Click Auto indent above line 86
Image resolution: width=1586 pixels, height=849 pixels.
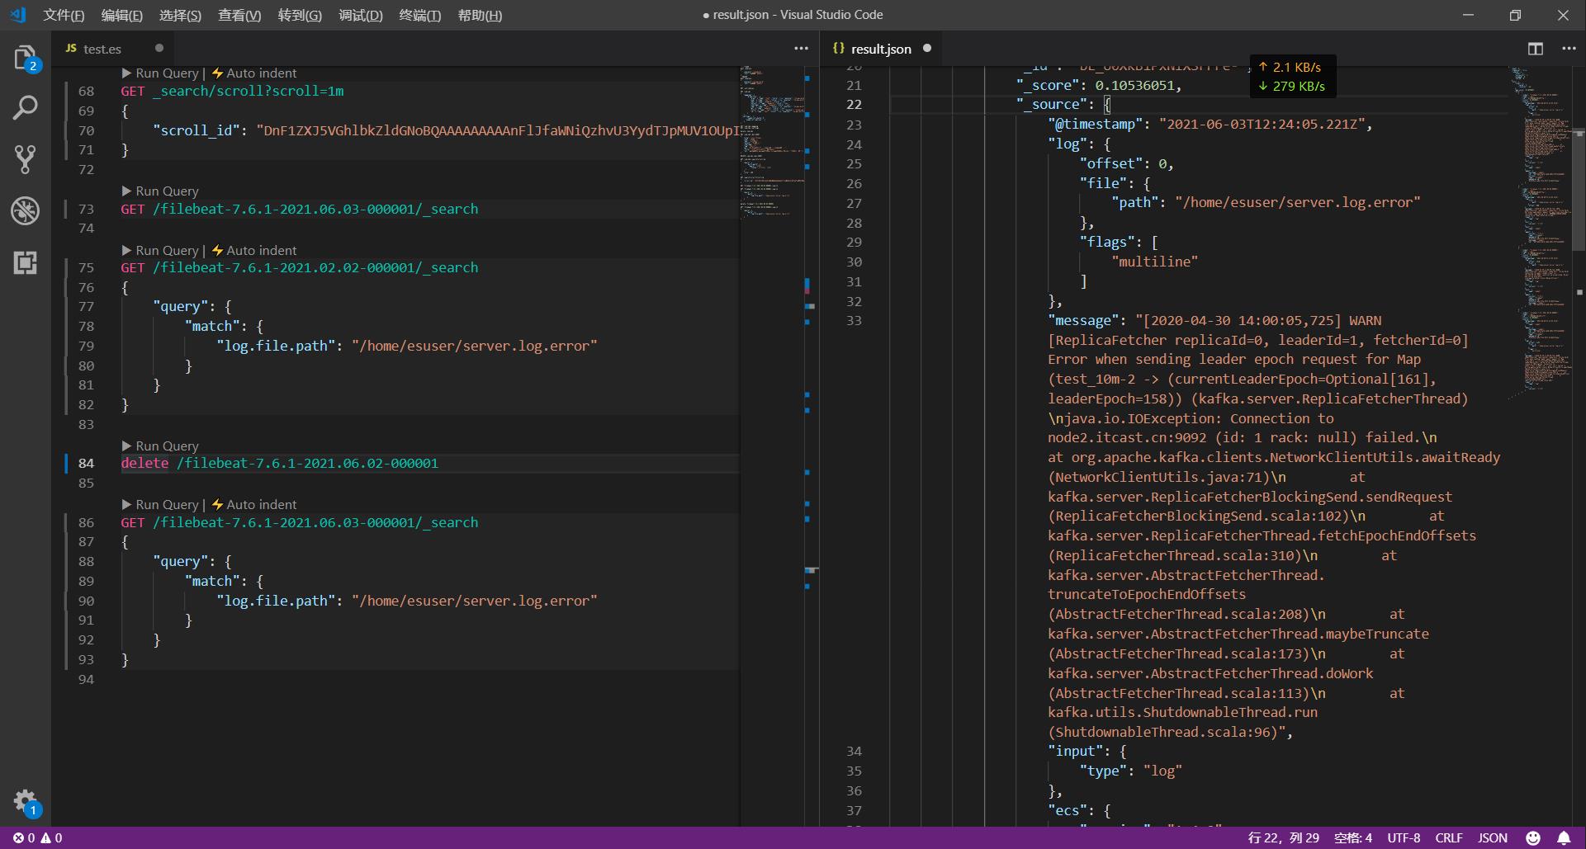(x=254, y=504)
